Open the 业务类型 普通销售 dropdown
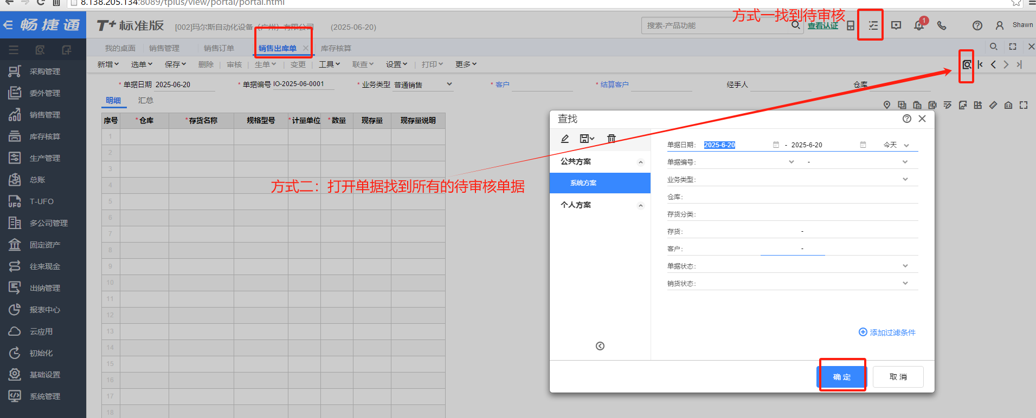Screen dimensions: 1036x418 [449, 84]
